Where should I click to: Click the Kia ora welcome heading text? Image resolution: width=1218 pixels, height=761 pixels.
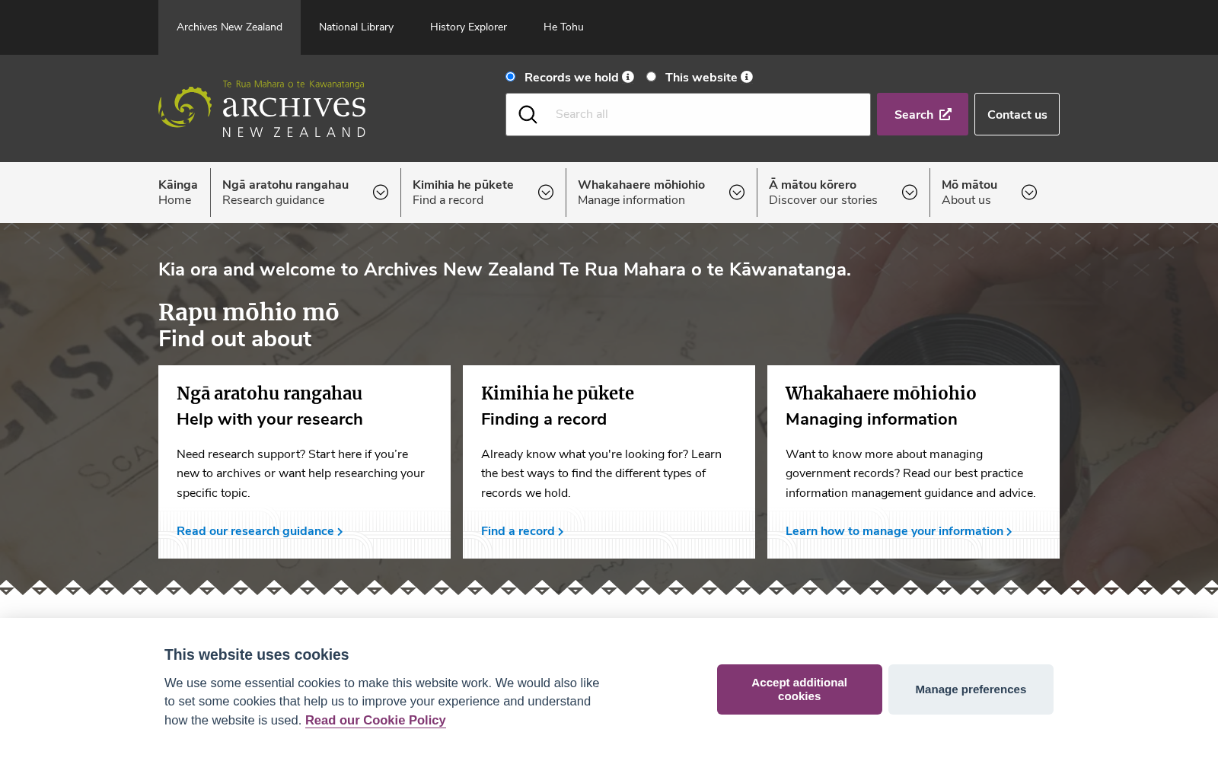point(505,269)
